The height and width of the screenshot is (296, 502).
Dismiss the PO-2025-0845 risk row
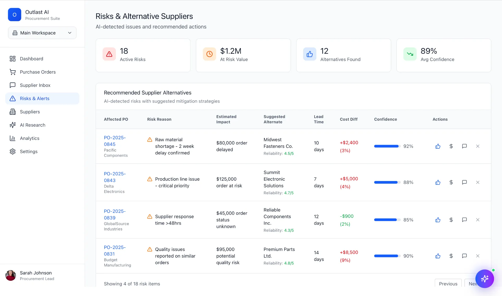point(478,146)
